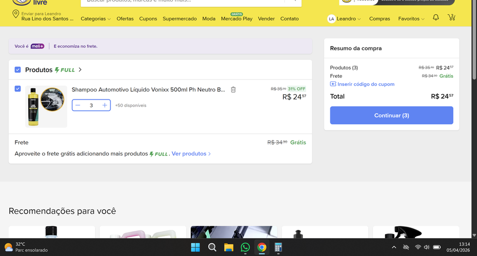Click Inserir código do cupom link
Image resolution: width=477 pixels, height=256 pixels.
(x=362, y=84)
